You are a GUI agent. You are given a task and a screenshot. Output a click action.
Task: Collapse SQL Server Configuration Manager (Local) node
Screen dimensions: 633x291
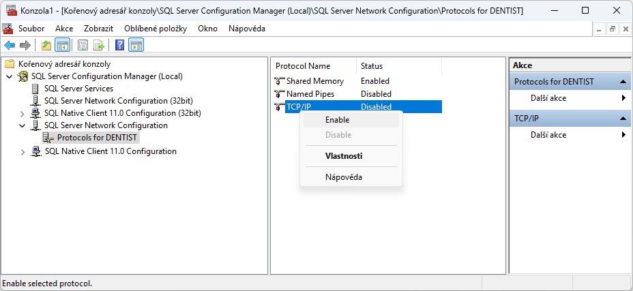[x=10, y=76]
